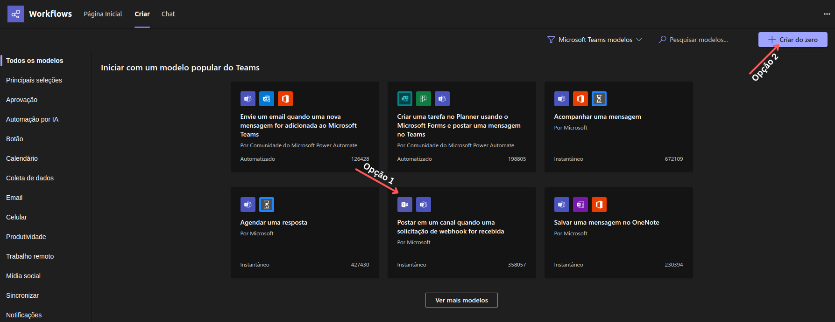Click the Ver mais modelos button
Viewport: 835px width, 322px height.
461,300
